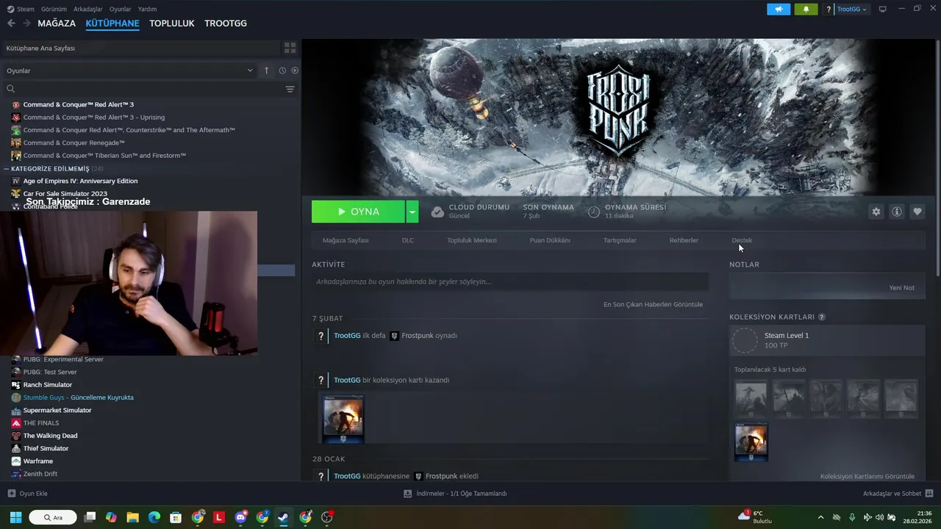Collapse the KATEGORİZE EDİLMEMİŞ category

click(x=7, y=169)
